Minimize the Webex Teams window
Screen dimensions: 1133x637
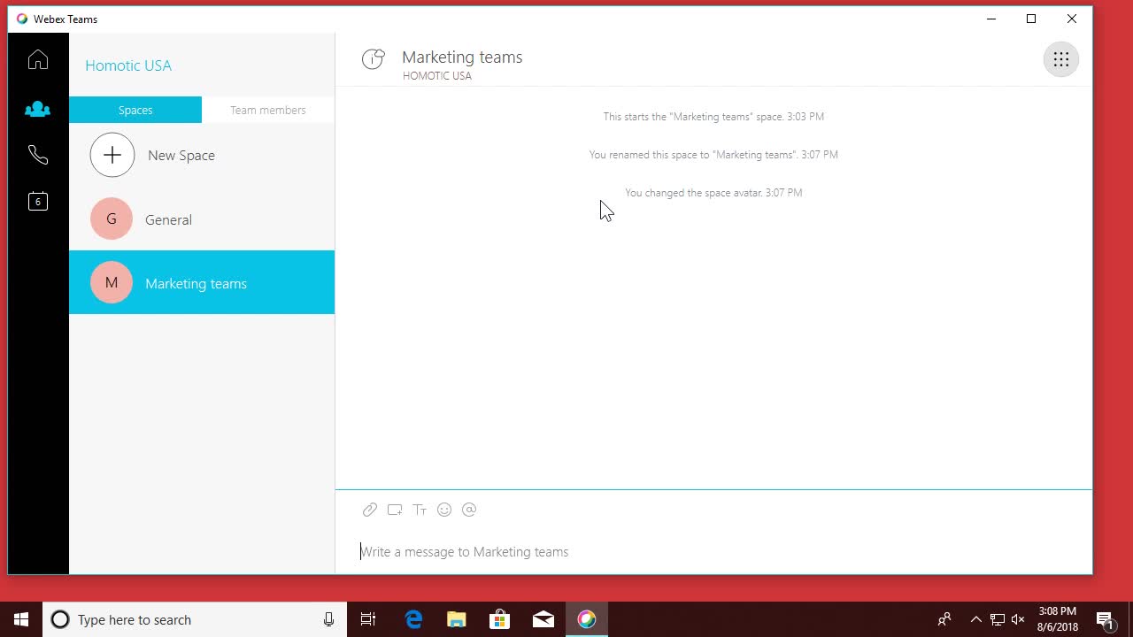coord(991,19)
